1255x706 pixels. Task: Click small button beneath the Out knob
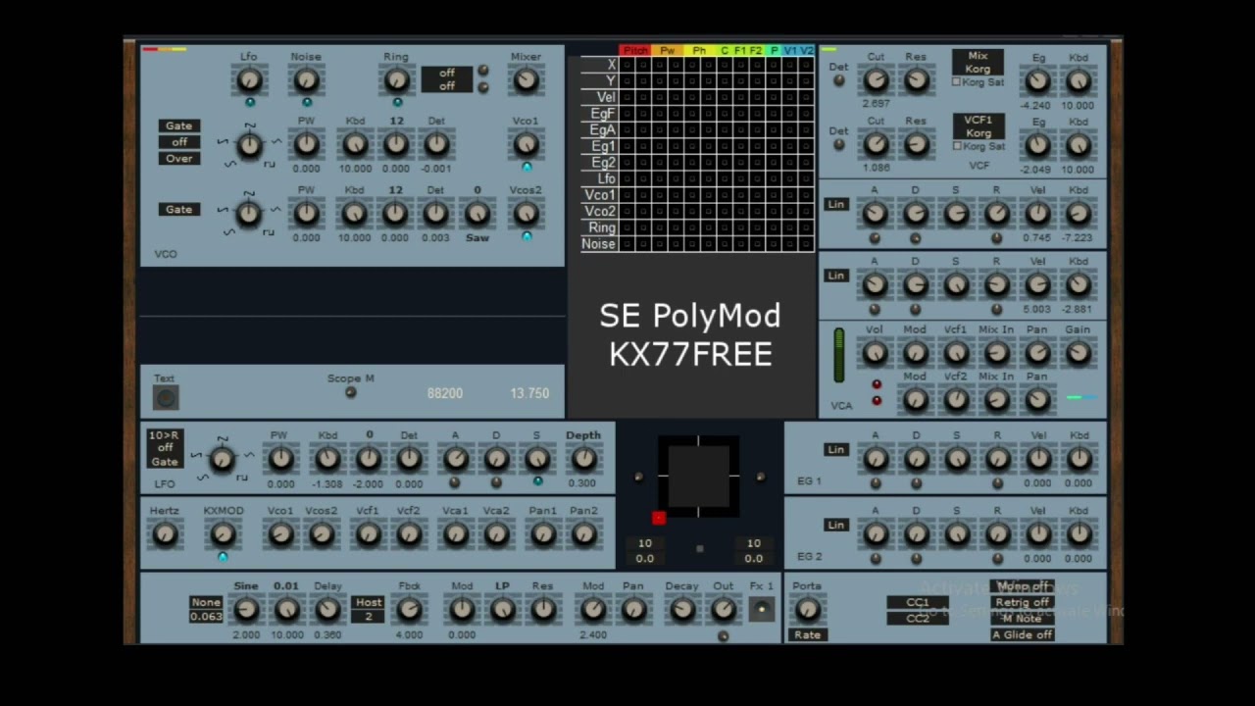[724, 636]
